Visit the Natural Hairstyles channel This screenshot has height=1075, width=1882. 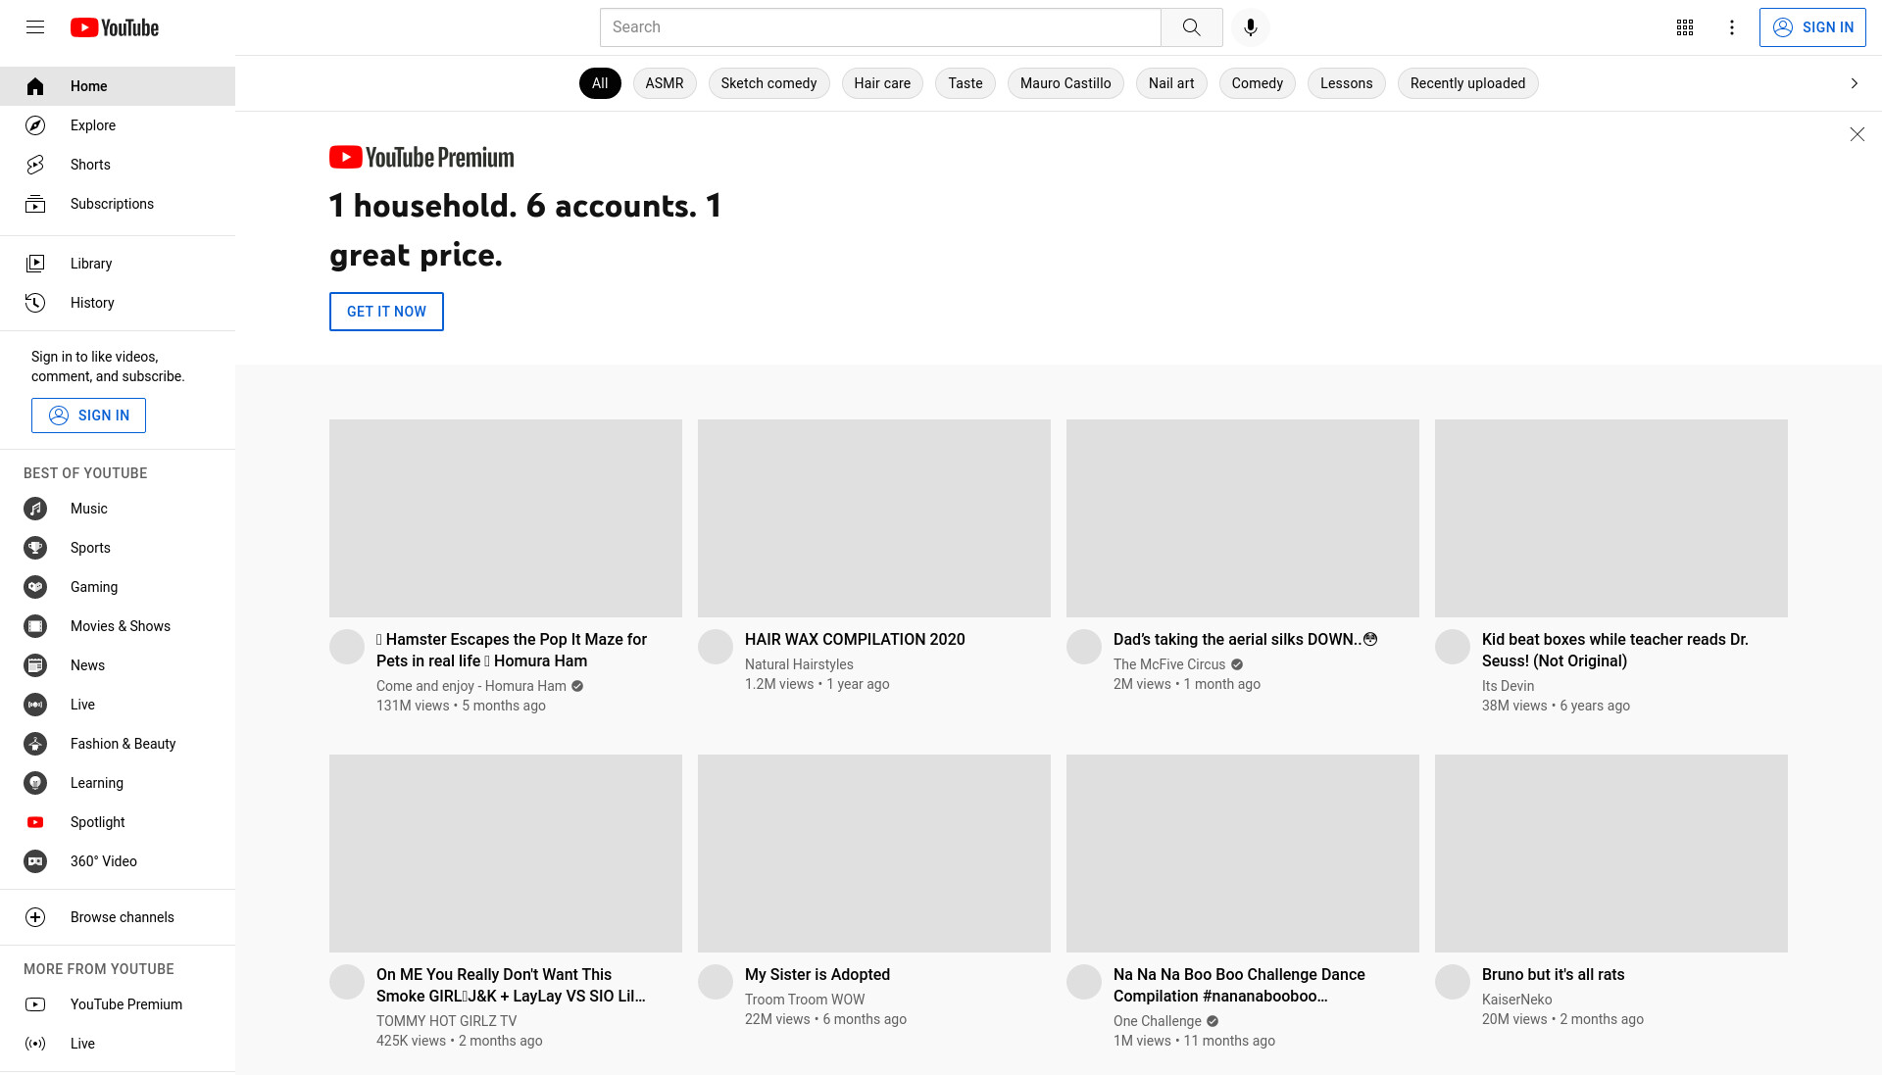click(x=799, y=664)
